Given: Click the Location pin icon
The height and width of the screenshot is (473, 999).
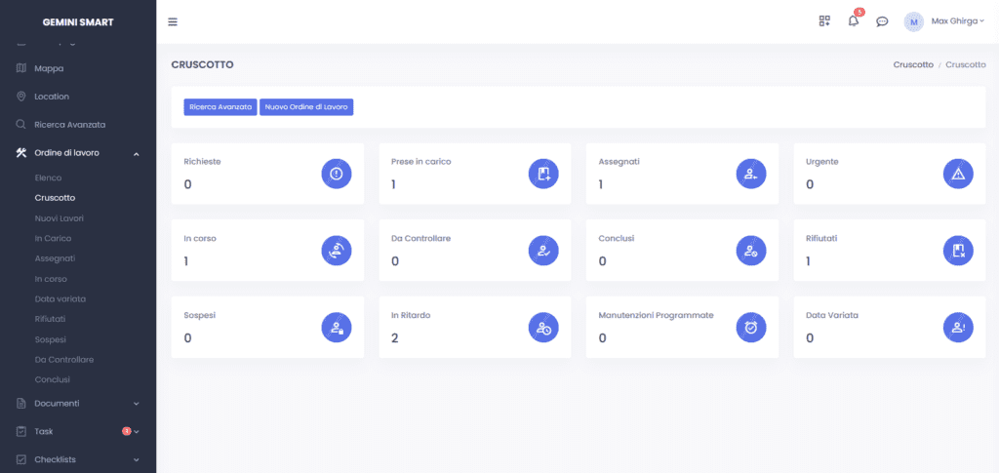Looking at the screenshot, I should 21,97.
